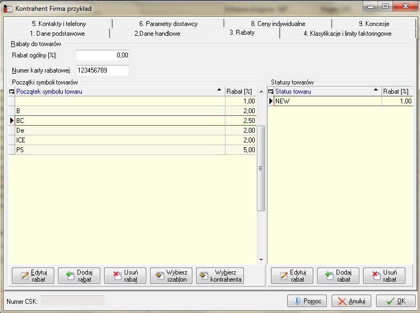Click row selector beside De row
420x313 pixels.
(11, 131)
